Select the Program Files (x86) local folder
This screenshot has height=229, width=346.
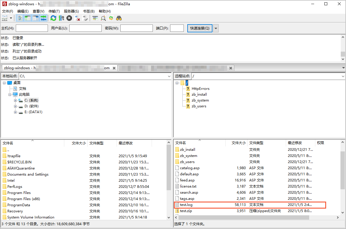click(84, 199)
